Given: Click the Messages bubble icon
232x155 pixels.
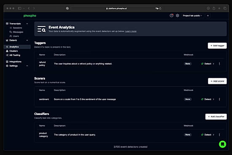Looking at the screenshot, I should [11, 32].
